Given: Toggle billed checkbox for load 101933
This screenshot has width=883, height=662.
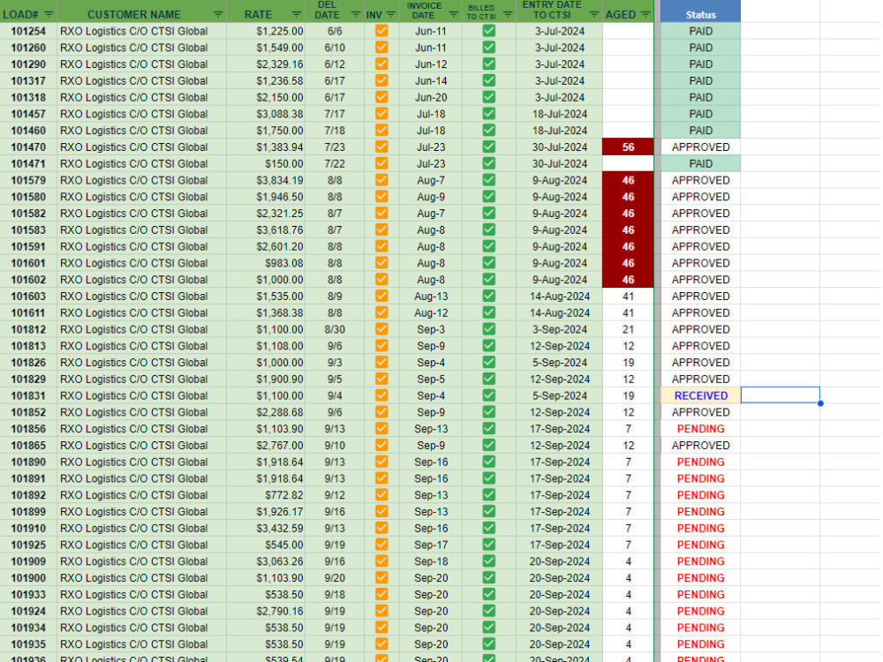Looking at the screenshot, I should click(x=489, y=594).
